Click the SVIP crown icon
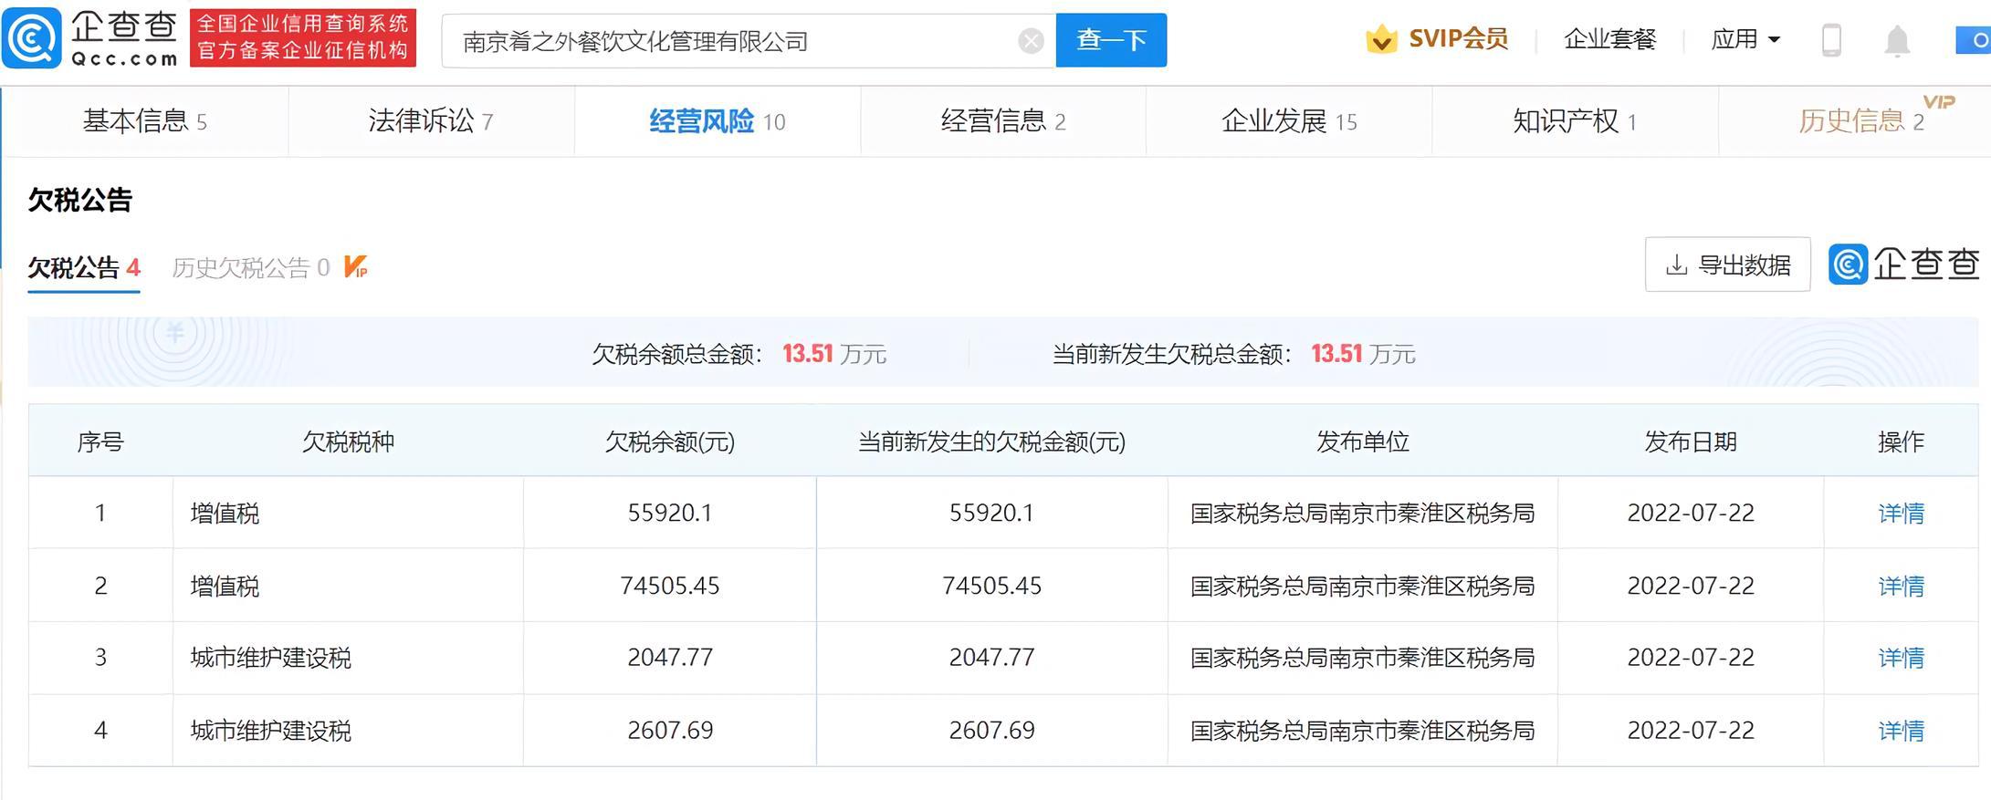The height and width of the screenshot is (800, 1991). (1381, 39)
